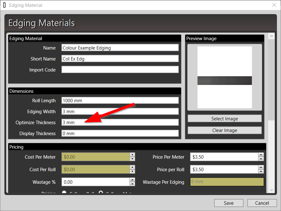
Task: Decrease the Price per Roll value
Action: (x=261, y=171)
